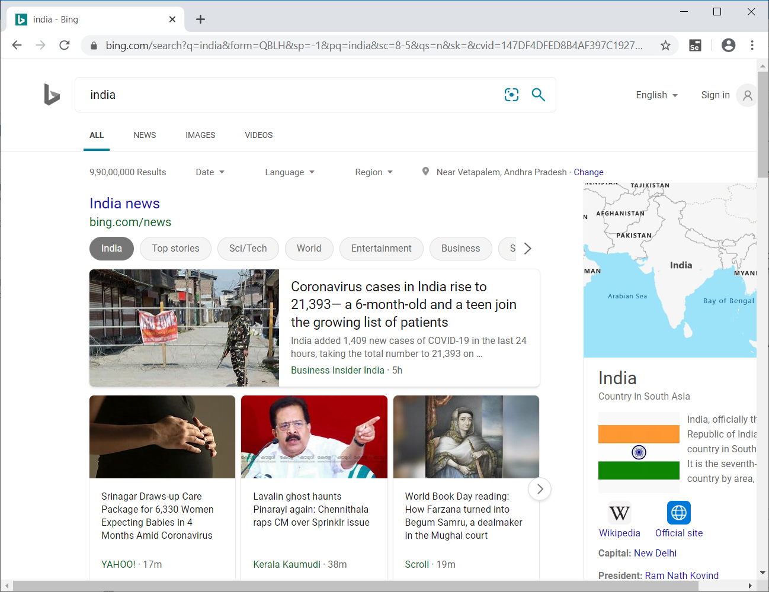Screen dimensions: 769x592
Task: Select the World chip
Action: 309,249
